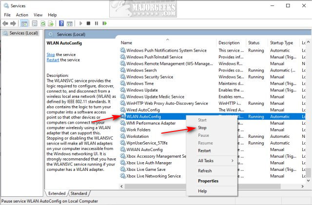Viewport: 312px width, 205px height.
Task: Click Show/Hide Console Tree toolbar icon
Action: tap(25, 23)
